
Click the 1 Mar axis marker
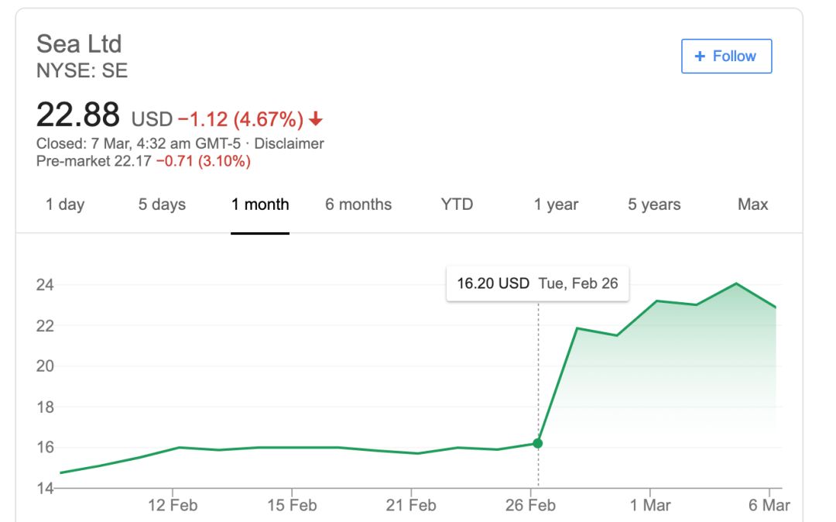click(x=650, y=505)
